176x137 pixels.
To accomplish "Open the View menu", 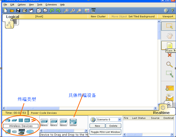I will tap(31, 5).
